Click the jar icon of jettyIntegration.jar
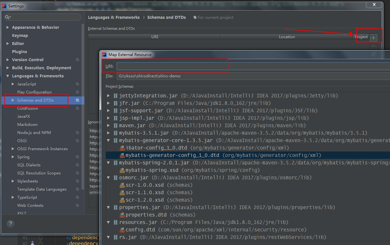The height and width of the screenshot is (245, 390). coord(116,96)
